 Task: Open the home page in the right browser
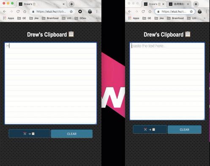tap(150, 11)
